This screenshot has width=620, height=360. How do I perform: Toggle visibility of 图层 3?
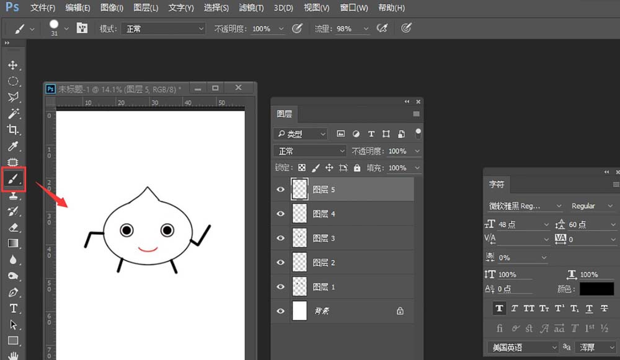(281, 238)
